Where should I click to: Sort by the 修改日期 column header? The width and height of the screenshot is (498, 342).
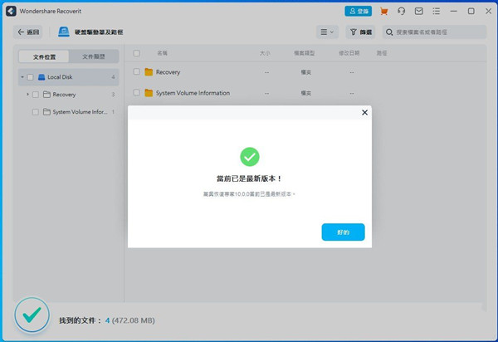pos(349,53)
